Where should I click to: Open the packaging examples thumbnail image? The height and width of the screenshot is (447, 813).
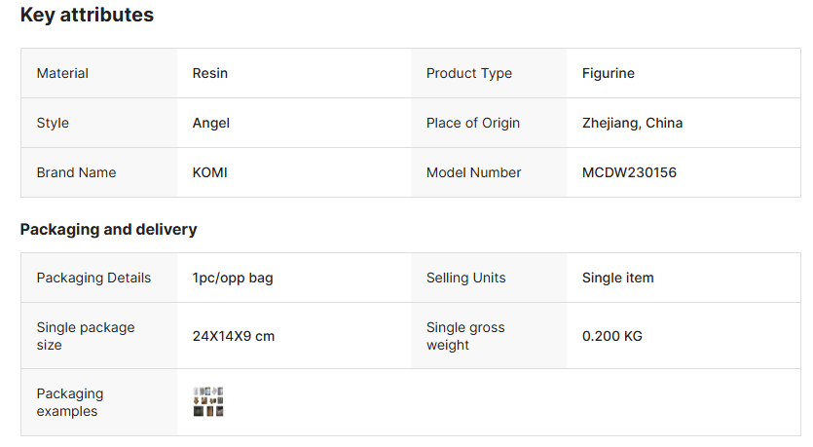(x=209, y=401)
